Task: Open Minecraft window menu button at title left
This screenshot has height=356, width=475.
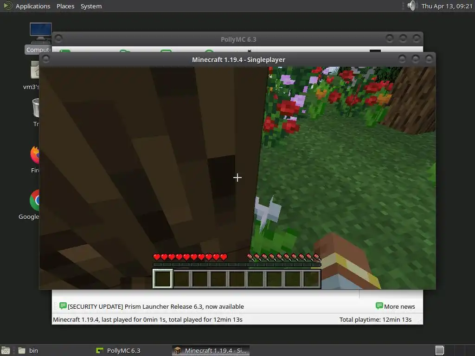Action: tap(46, 59)
